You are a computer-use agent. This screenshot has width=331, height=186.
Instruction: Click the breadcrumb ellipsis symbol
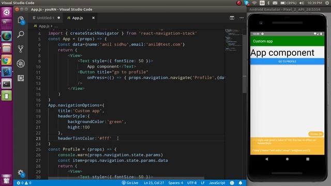point(56,26)
